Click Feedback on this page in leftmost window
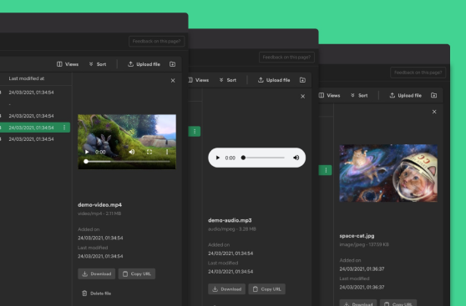 pyautogui.click(x=157, y=41)
